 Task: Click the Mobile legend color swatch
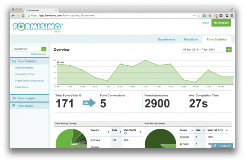[x=181, y=137]
